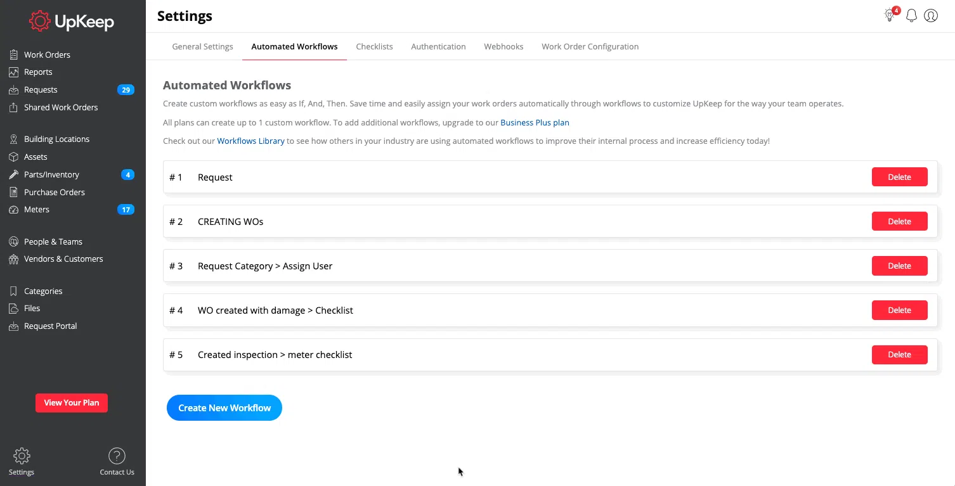Go to the Webhooks tab

click(503, 47)
